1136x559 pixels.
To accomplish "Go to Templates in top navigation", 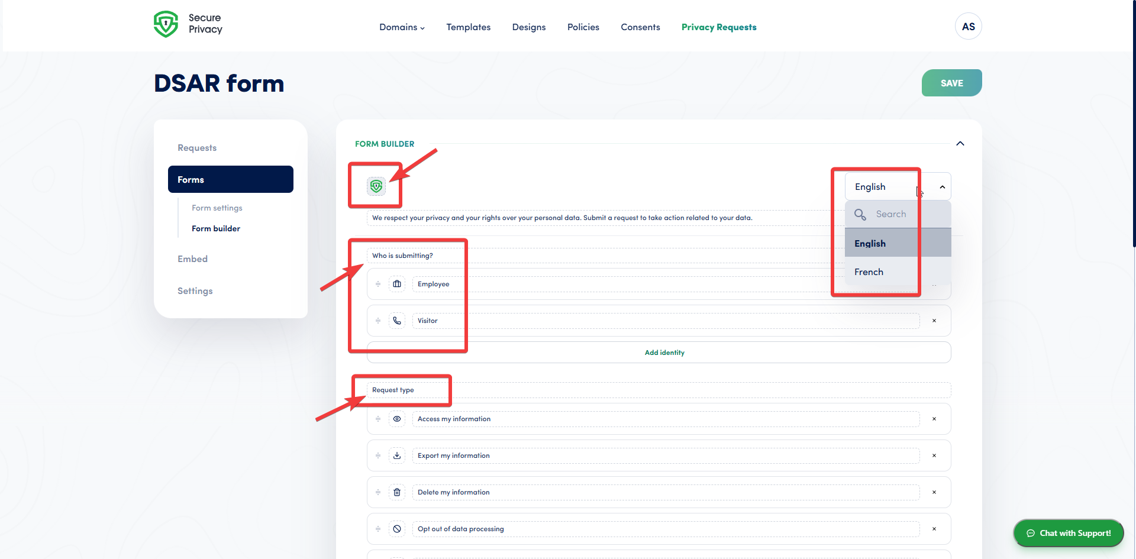I will [468, 27].
